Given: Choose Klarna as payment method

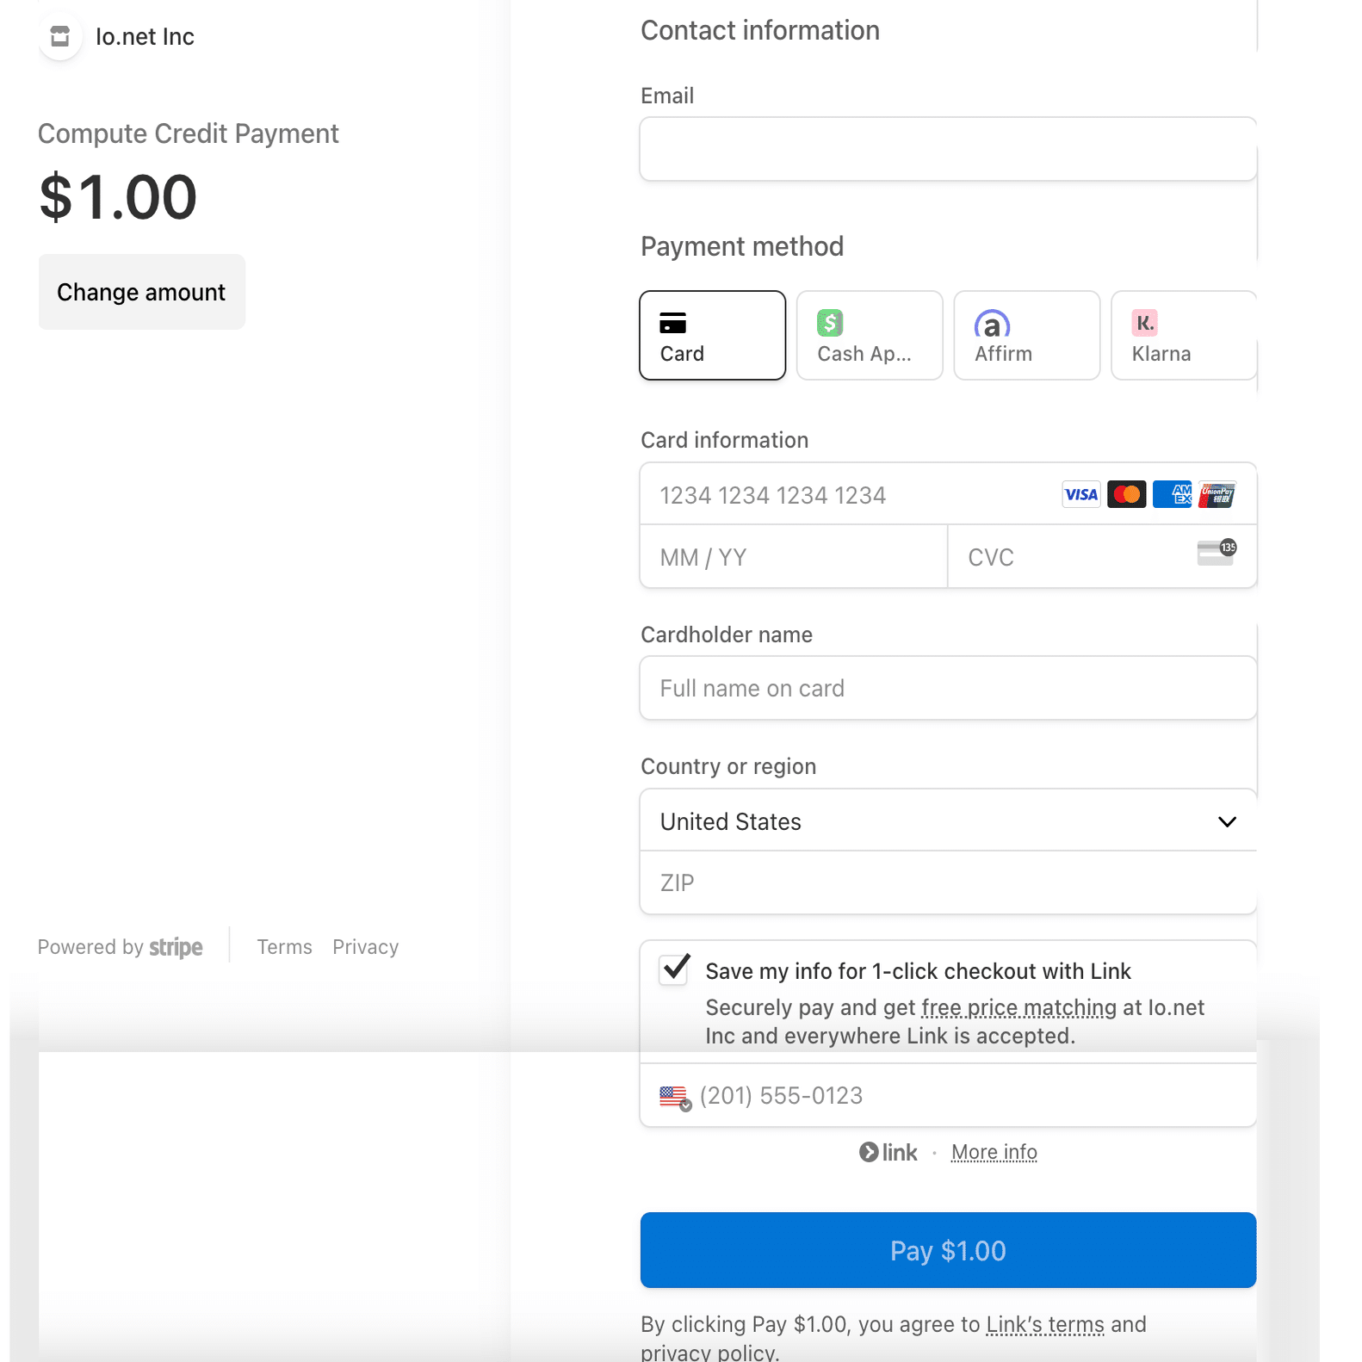Looking at the screenshot, I should [1183, 336].
